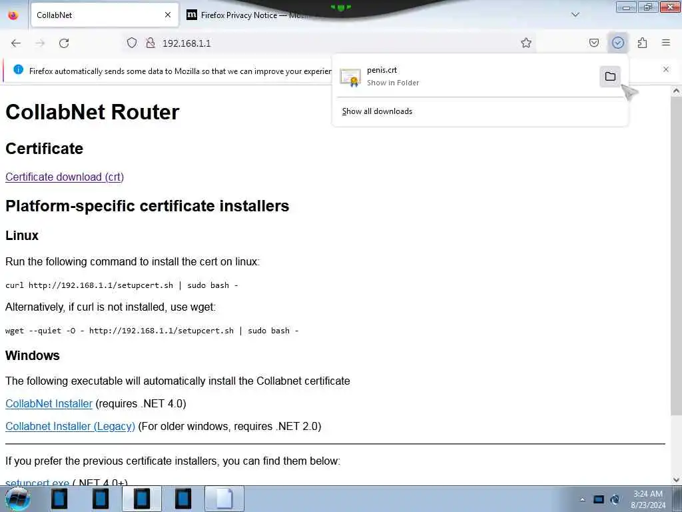682x512 pixels.
Task: Open the blank document taskbar icon
Action: click(224, 499)
